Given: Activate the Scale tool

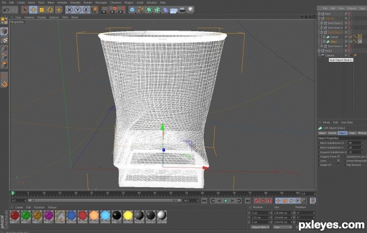Looking at the screenshot, I should tap(42, 10).
